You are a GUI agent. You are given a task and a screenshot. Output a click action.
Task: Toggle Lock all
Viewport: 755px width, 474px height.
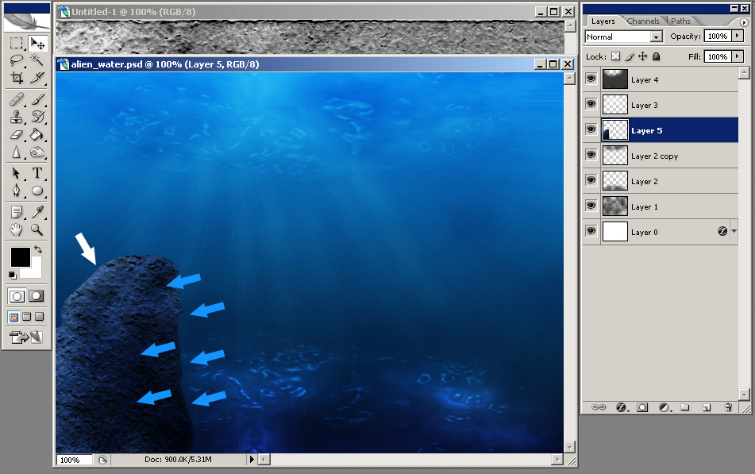pyautogui.click(x=656, y=56)
